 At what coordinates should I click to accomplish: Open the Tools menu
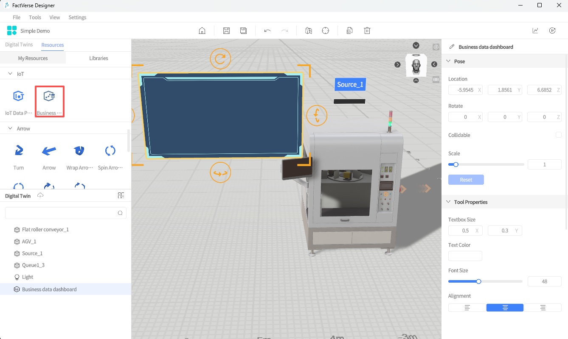coord(35,17)
